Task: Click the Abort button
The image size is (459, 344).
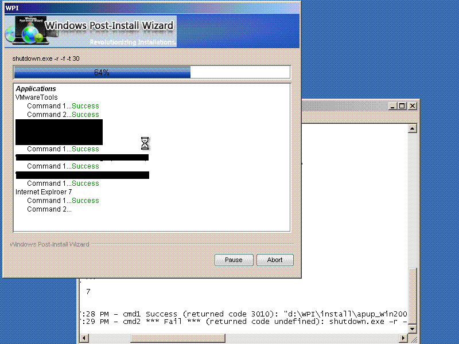Action: tap(275, 260)
